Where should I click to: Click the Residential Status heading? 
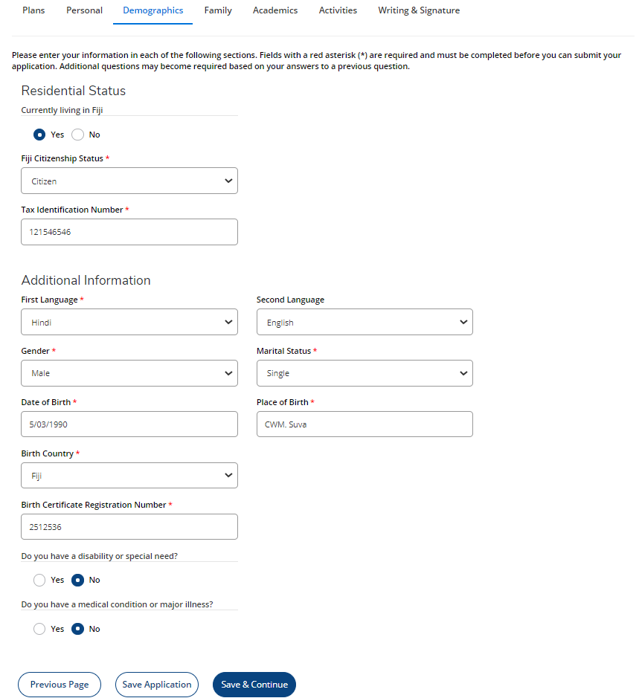coord(74,91)
